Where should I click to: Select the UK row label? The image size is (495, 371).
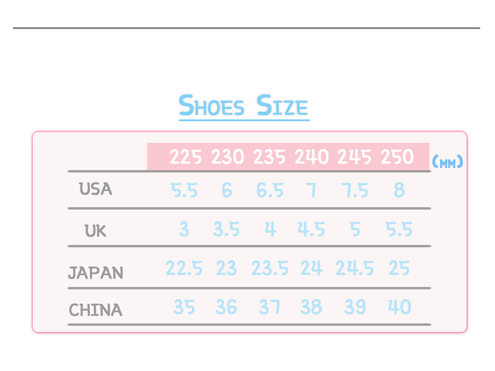(x=95, y=231)
